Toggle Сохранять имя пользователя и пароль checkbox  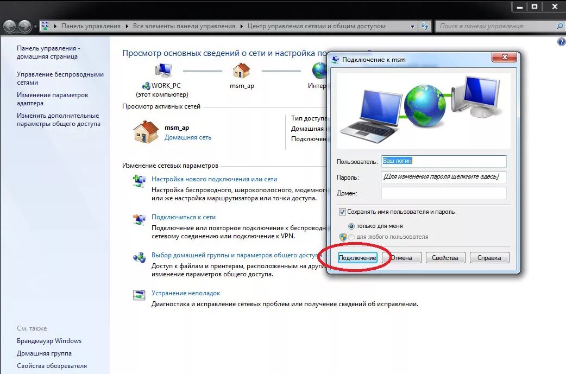tap(342, 212)
